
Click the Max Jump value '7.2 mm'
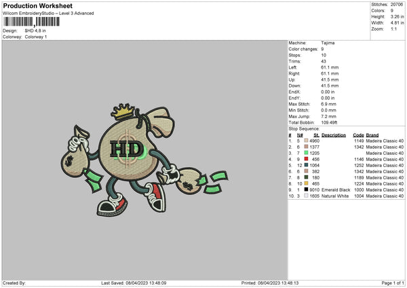tap(328, 116)
